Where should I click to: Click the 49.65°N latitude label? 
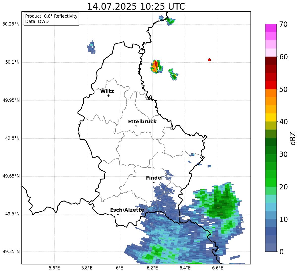11,176
